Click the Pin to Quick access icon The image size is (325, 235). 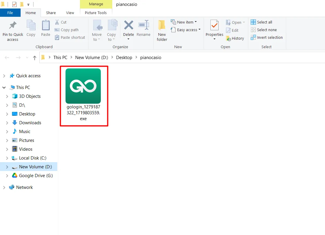click(13, 26)
